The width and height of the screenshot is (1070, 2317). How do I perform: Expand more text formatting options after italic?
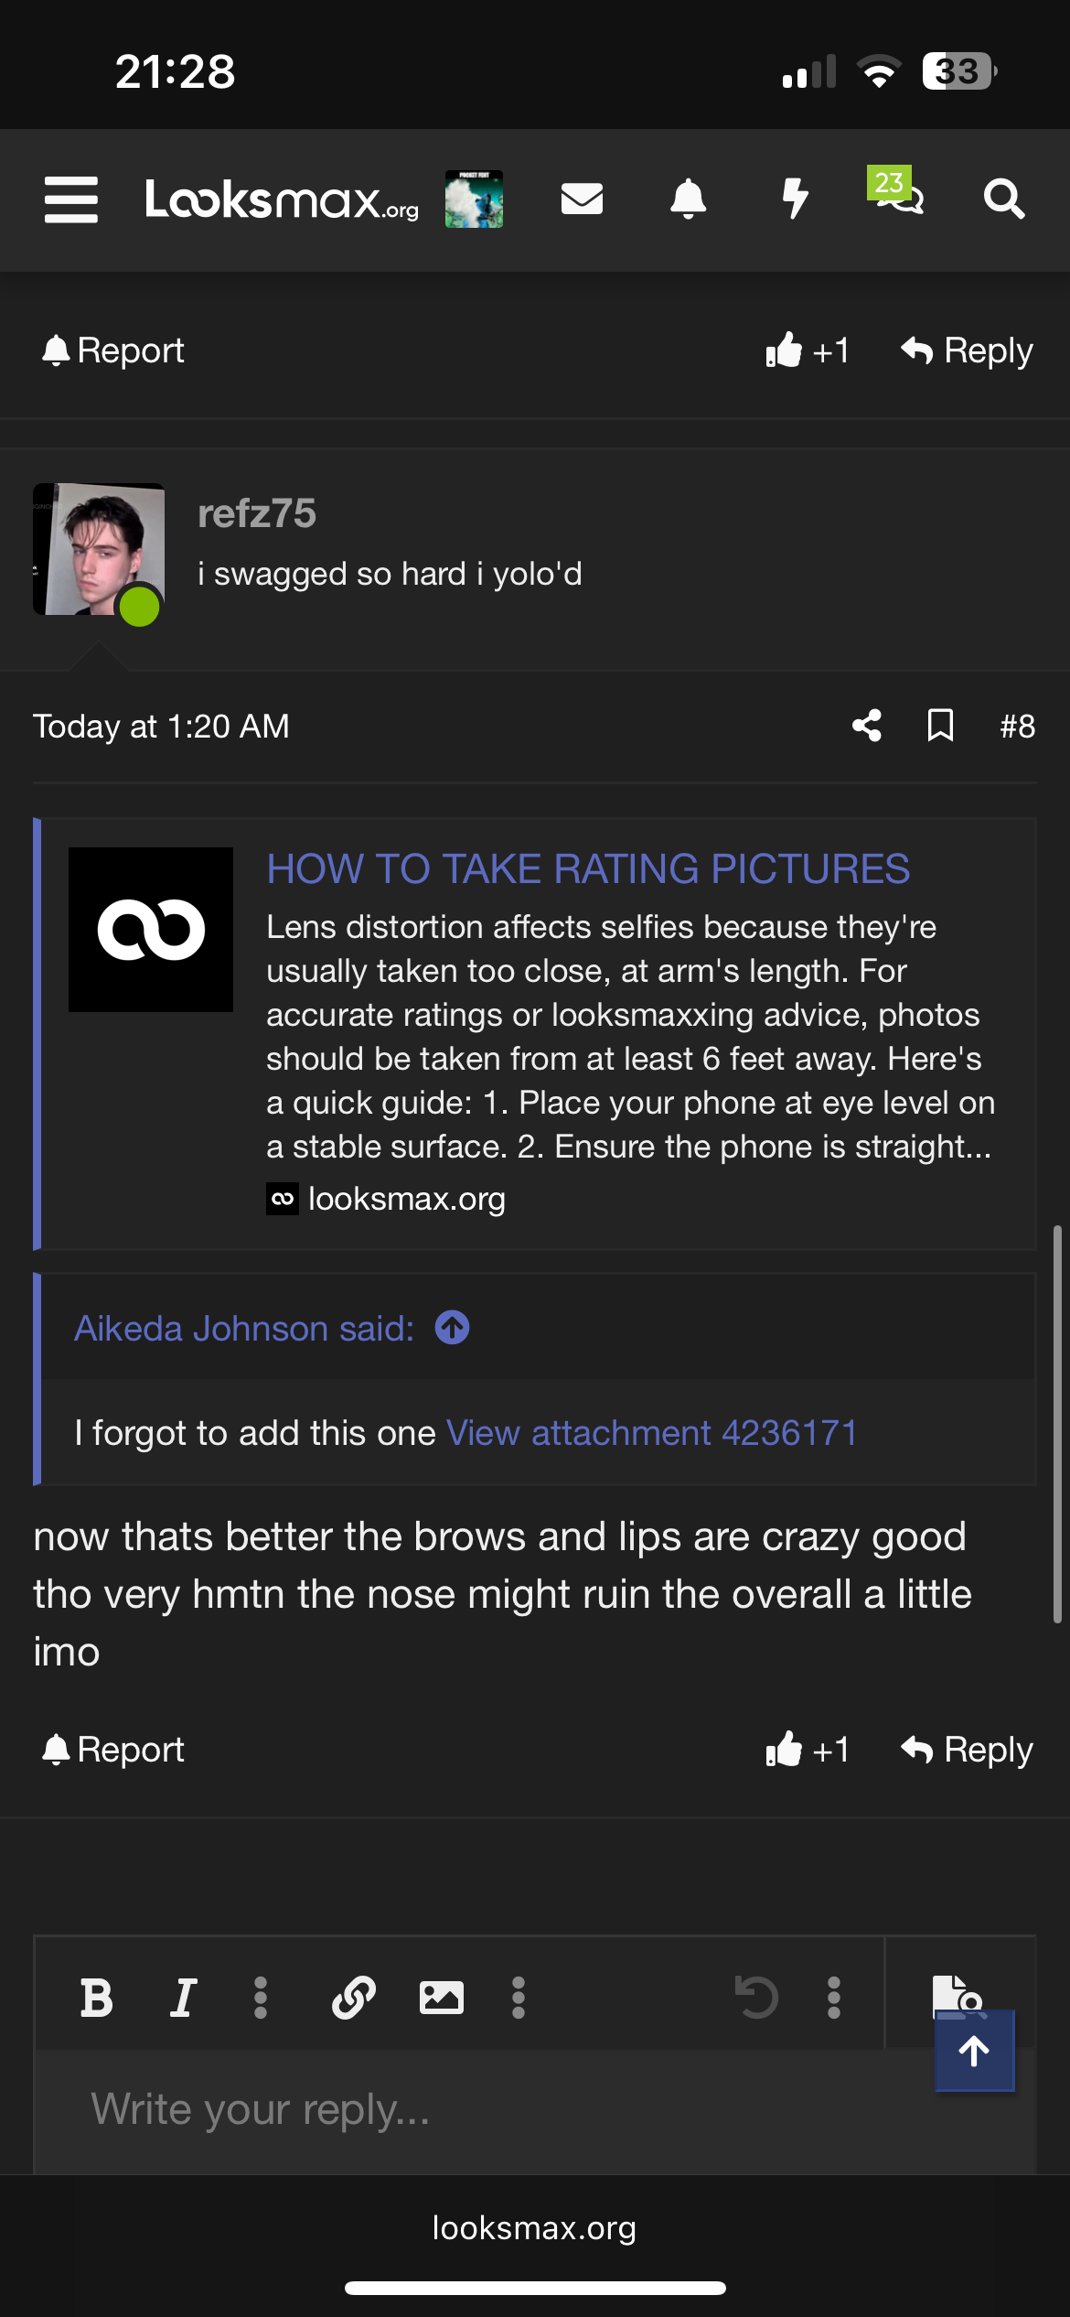click(261, 1998)
